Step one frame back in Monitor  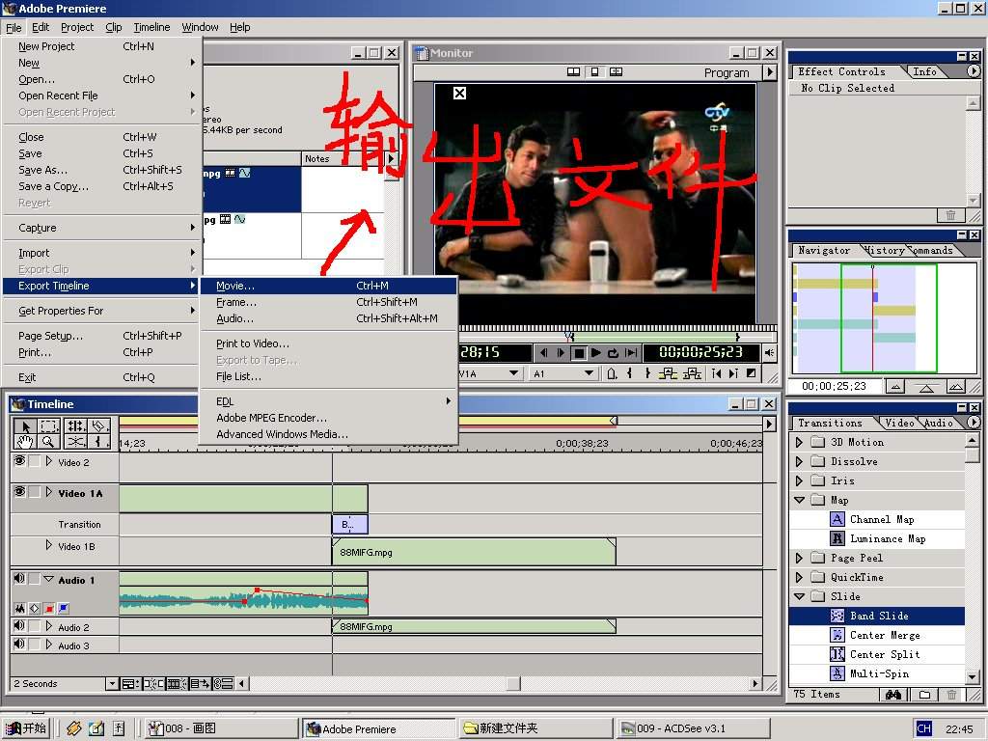[543, 353]
